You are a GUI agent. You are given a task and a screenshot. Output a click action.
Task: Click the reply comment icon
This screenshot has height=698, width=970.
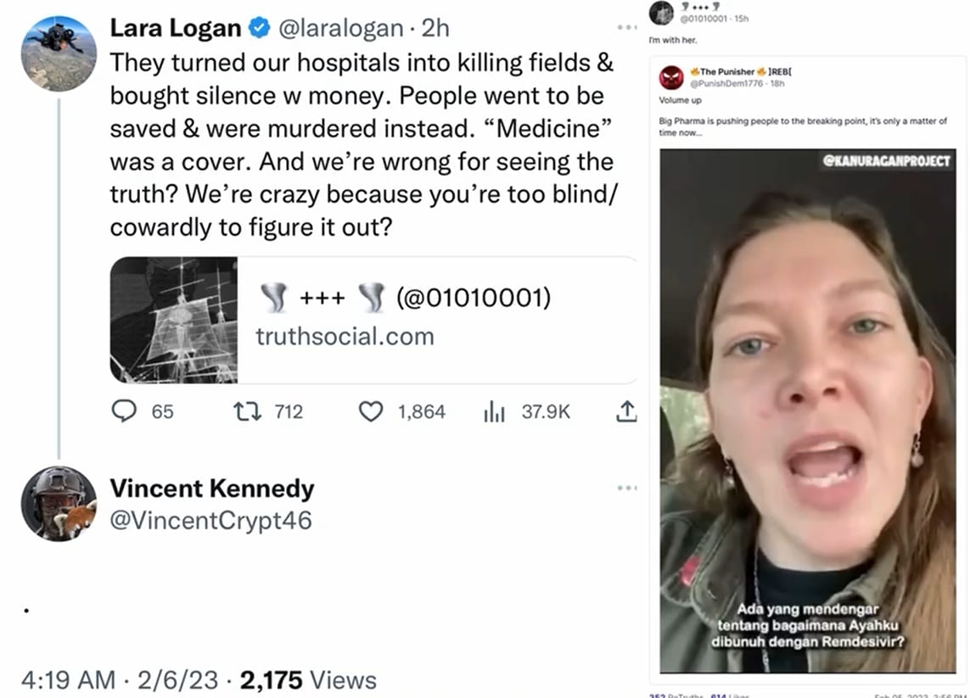click(125, 411)
